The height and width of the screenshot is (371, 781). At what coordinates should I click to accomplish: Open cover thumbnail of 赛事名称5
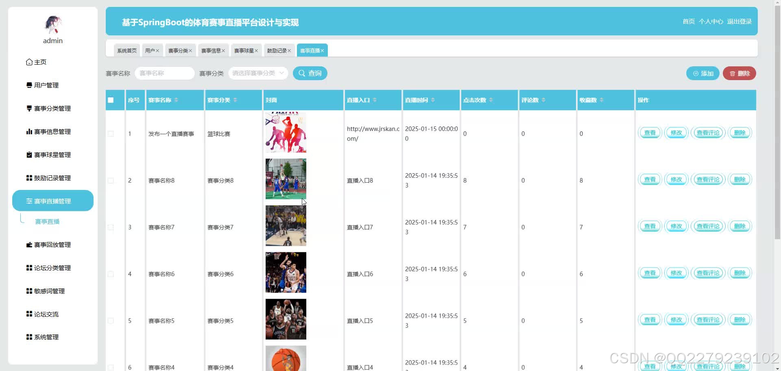coord(286,319)
